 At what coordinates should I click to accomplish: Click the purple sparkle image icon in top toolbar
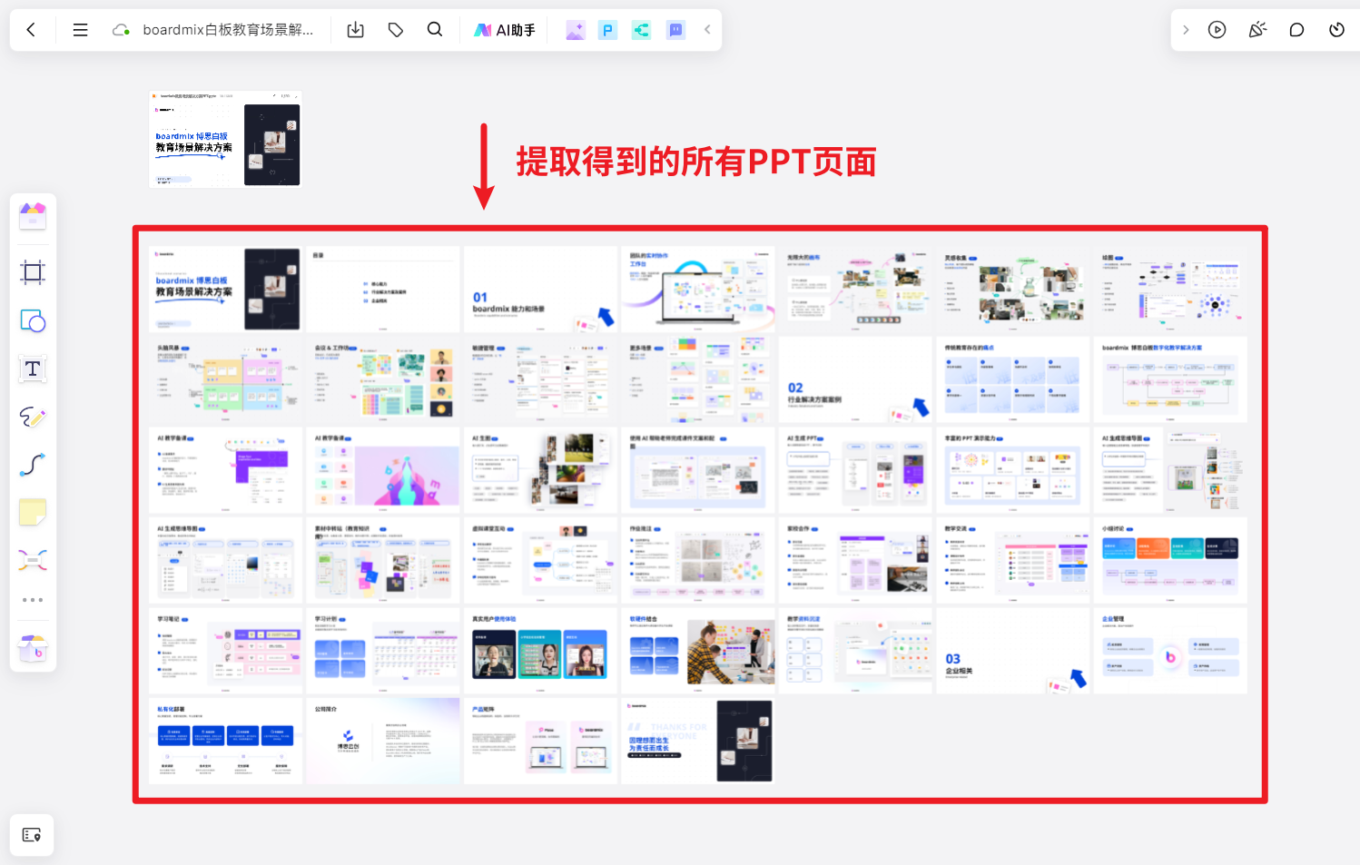[x=575, y=30]
